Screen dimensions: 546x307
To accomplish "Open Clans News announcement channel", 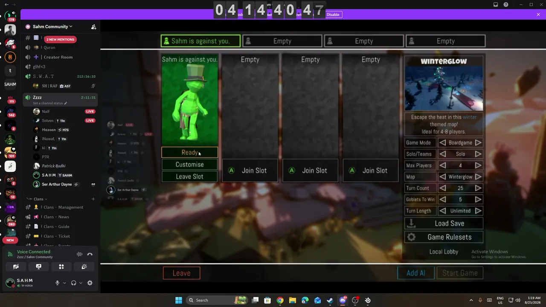I will click(x=61, y=217).
